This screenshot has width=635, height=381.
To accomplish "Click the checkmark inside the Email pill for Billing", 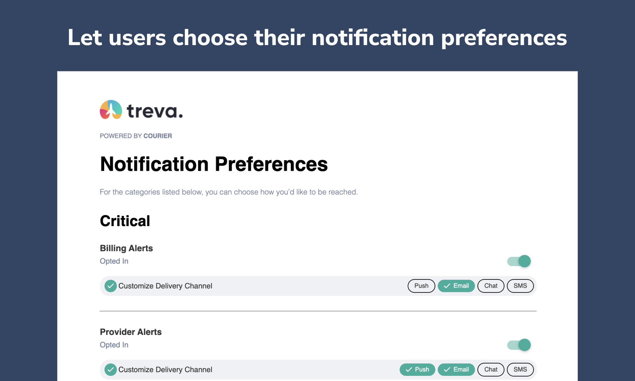I will [447, 286].
